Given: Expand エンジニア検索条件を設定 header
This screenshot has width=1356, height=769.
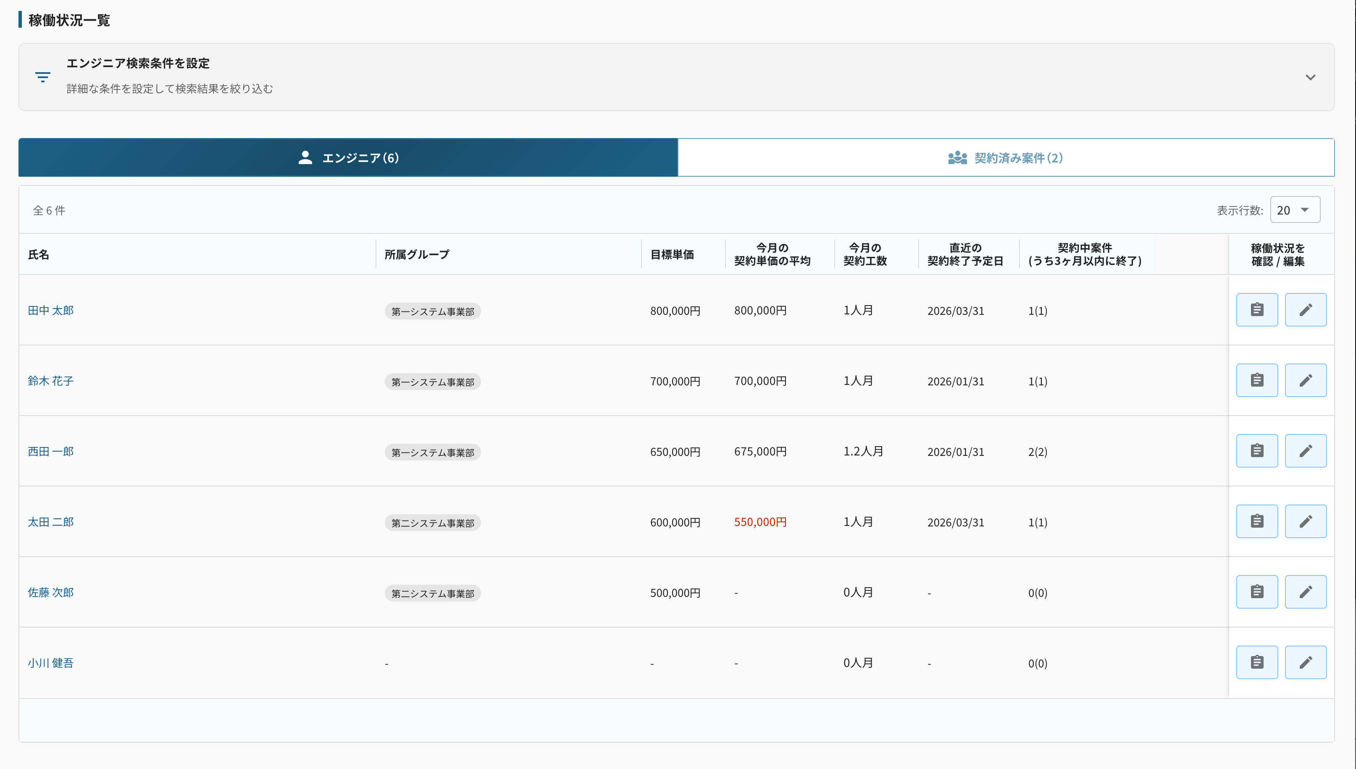Looking at the screenshot, I should tap(138, 63).
